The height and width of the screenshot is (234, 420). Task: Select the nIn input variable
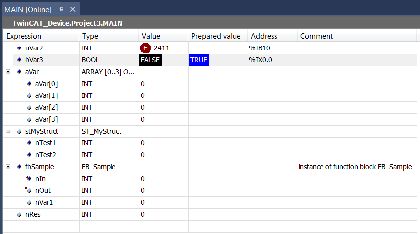tap(40, 179)
